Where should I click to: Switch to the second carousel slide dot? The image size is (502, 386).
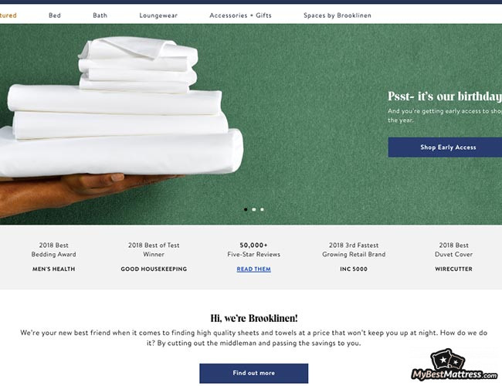click(x=253, y=209)
